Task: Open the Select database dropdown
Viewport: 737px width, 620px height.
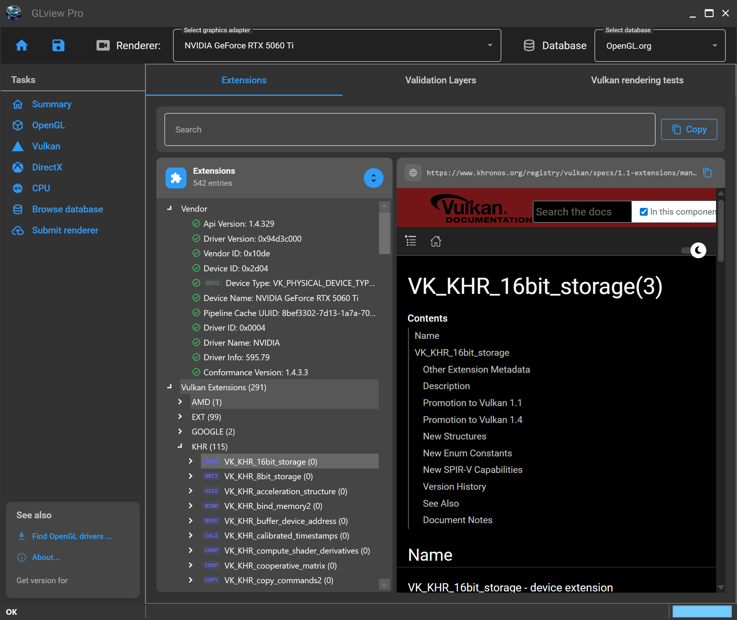Action: (x=660, y=45)
